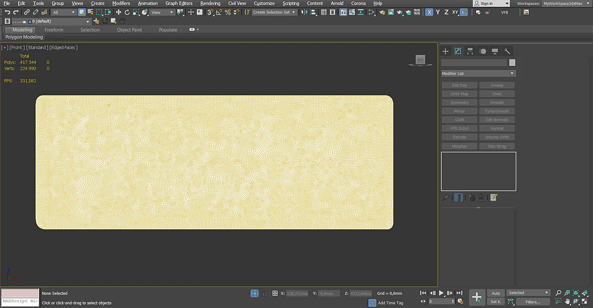Open the Hierarchy command panel tab
The image size is (593, 308).
point(470,51)
